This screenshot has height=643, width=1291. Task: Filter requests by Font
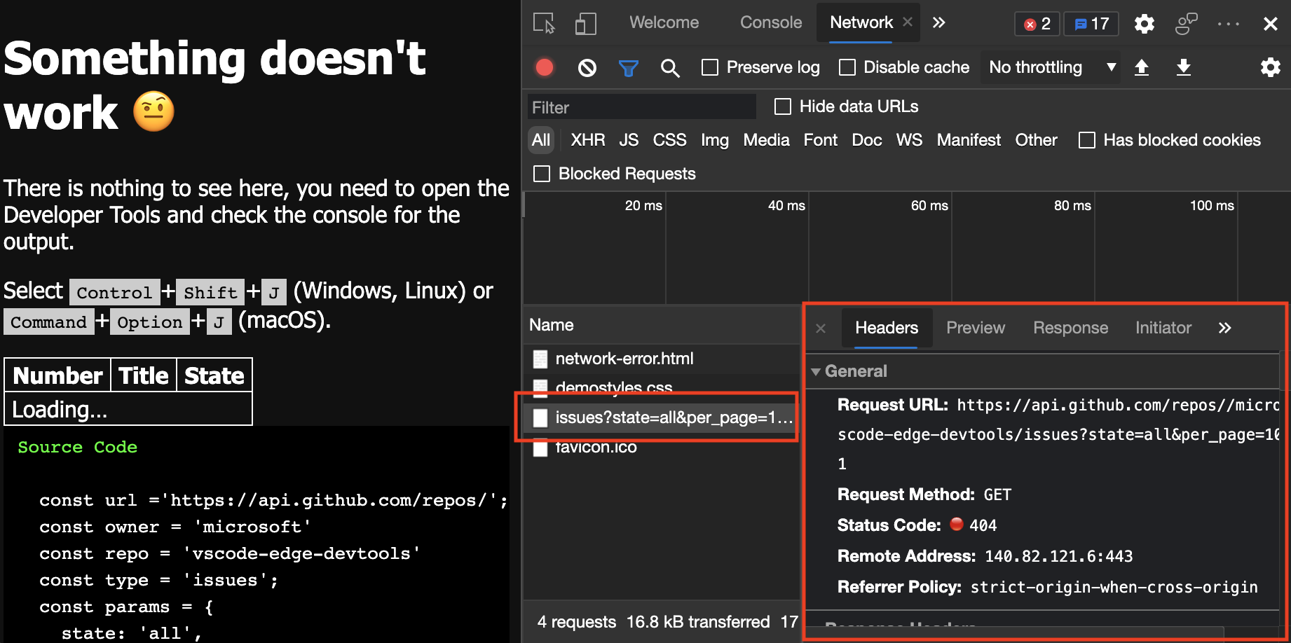[x=821, y=140]
